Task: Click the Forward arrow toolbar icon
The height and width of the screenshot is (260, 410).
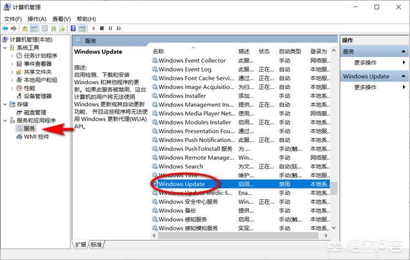Action: [13, 28]
